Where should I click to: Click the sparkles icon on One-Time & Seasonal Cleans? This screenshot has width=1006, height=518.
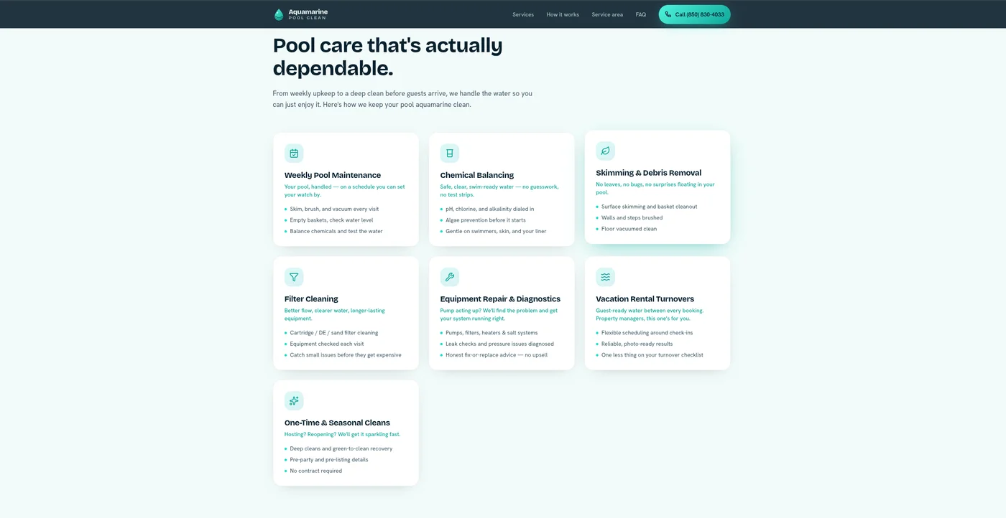click(x=294, y=401)
